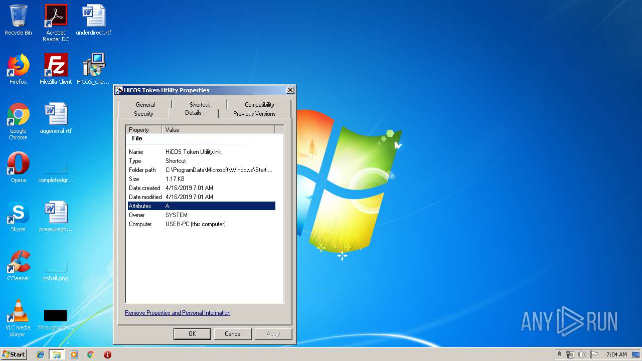The image size is (642, 361).
Task: Open the network tray icon
Action: (x=570, y=354)
